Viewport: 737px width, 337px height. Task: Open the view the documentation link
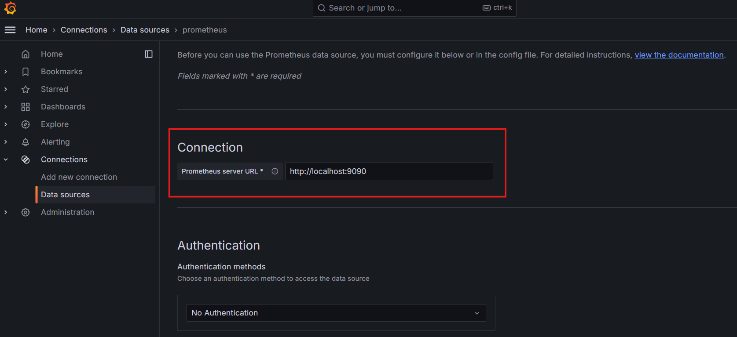(x=679, y=55)
